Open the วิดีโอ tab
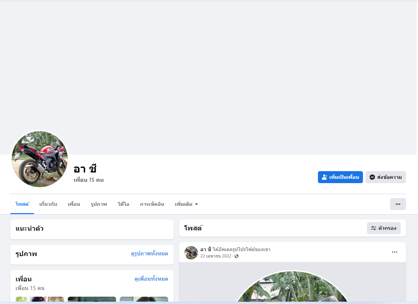 (x=123, y=204)
